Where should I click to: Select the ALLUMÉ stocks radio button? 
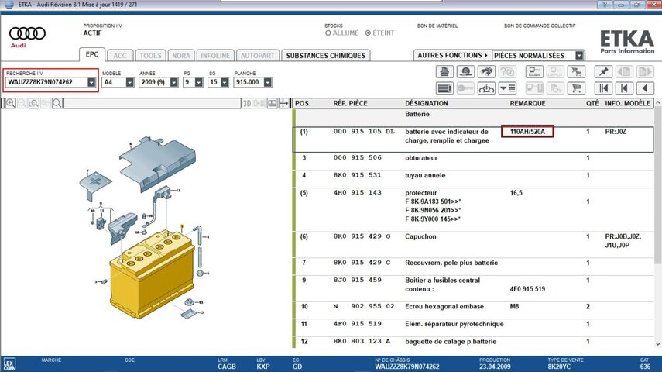pyautogui.click(x=328, y=33)
